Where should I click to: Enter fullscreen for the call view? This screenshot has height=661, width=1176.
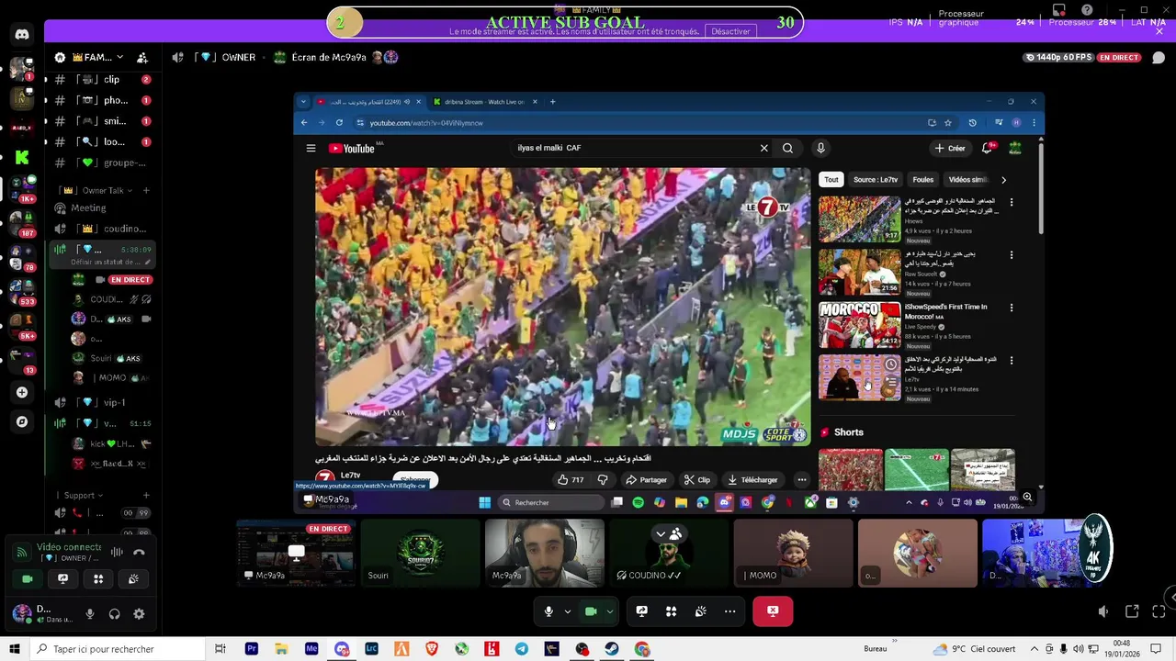coord(1159,611)
